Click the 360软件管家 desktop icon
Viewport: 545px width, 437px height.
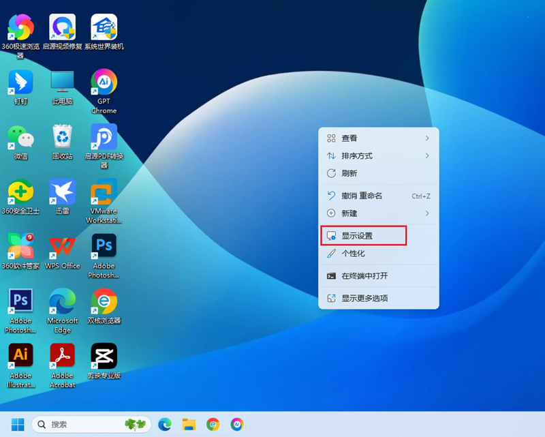pos(21,246)
